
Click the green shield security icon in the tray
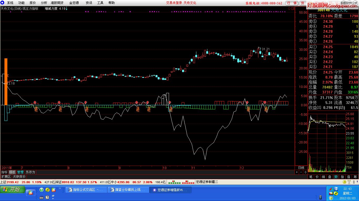331,198
